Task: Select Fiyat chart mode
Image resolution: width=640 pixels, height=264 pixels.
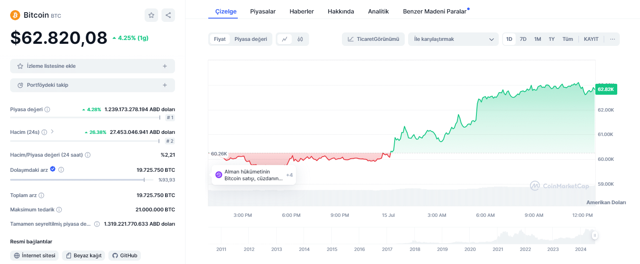Action: coord(220,39)
